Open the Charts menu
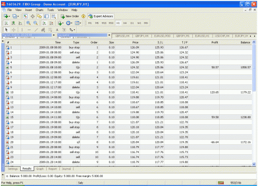The image size is (258, 186). [40, 10]
